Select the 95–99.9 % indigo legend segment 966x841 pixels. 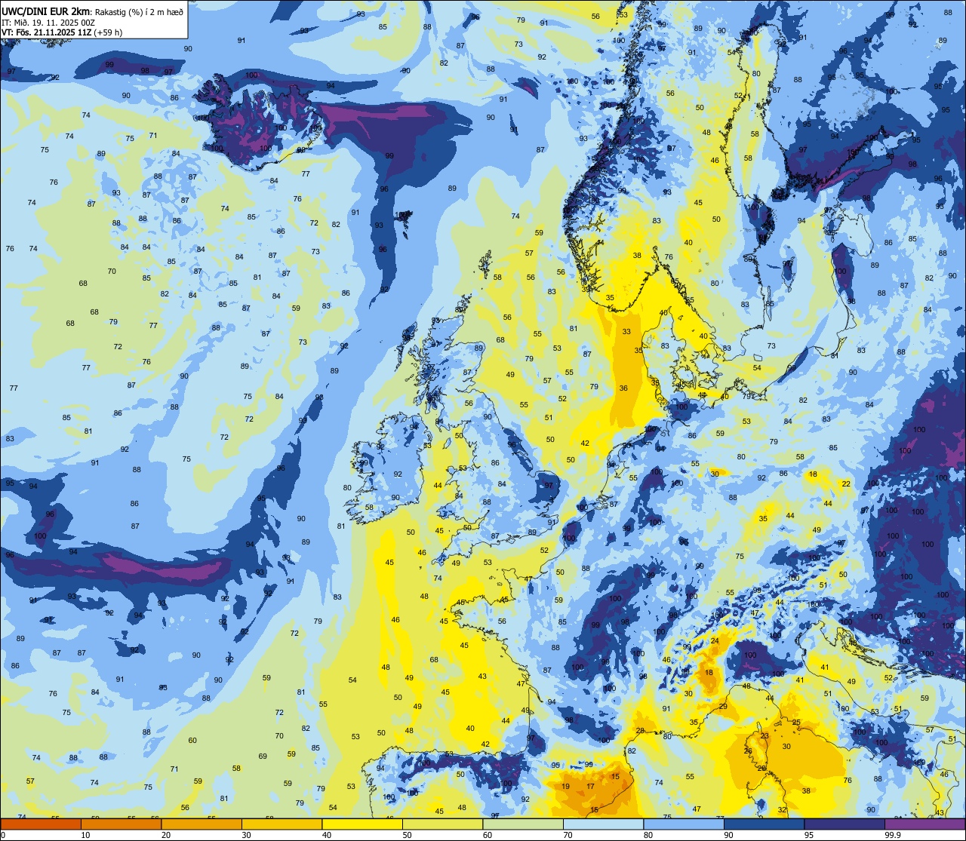coord(844,824)
